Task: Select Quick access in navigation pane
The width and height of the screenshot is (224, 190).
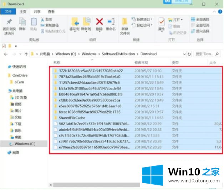Action: click(17, 67)
